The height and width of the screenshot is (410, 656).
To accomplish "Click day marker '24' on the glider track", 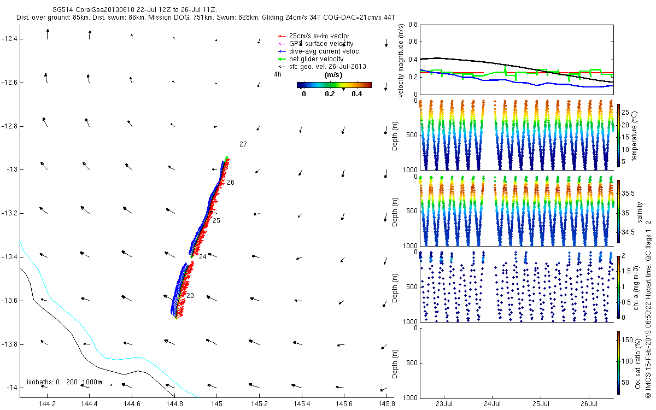I will pyautogui.click(x=203, y=257).
